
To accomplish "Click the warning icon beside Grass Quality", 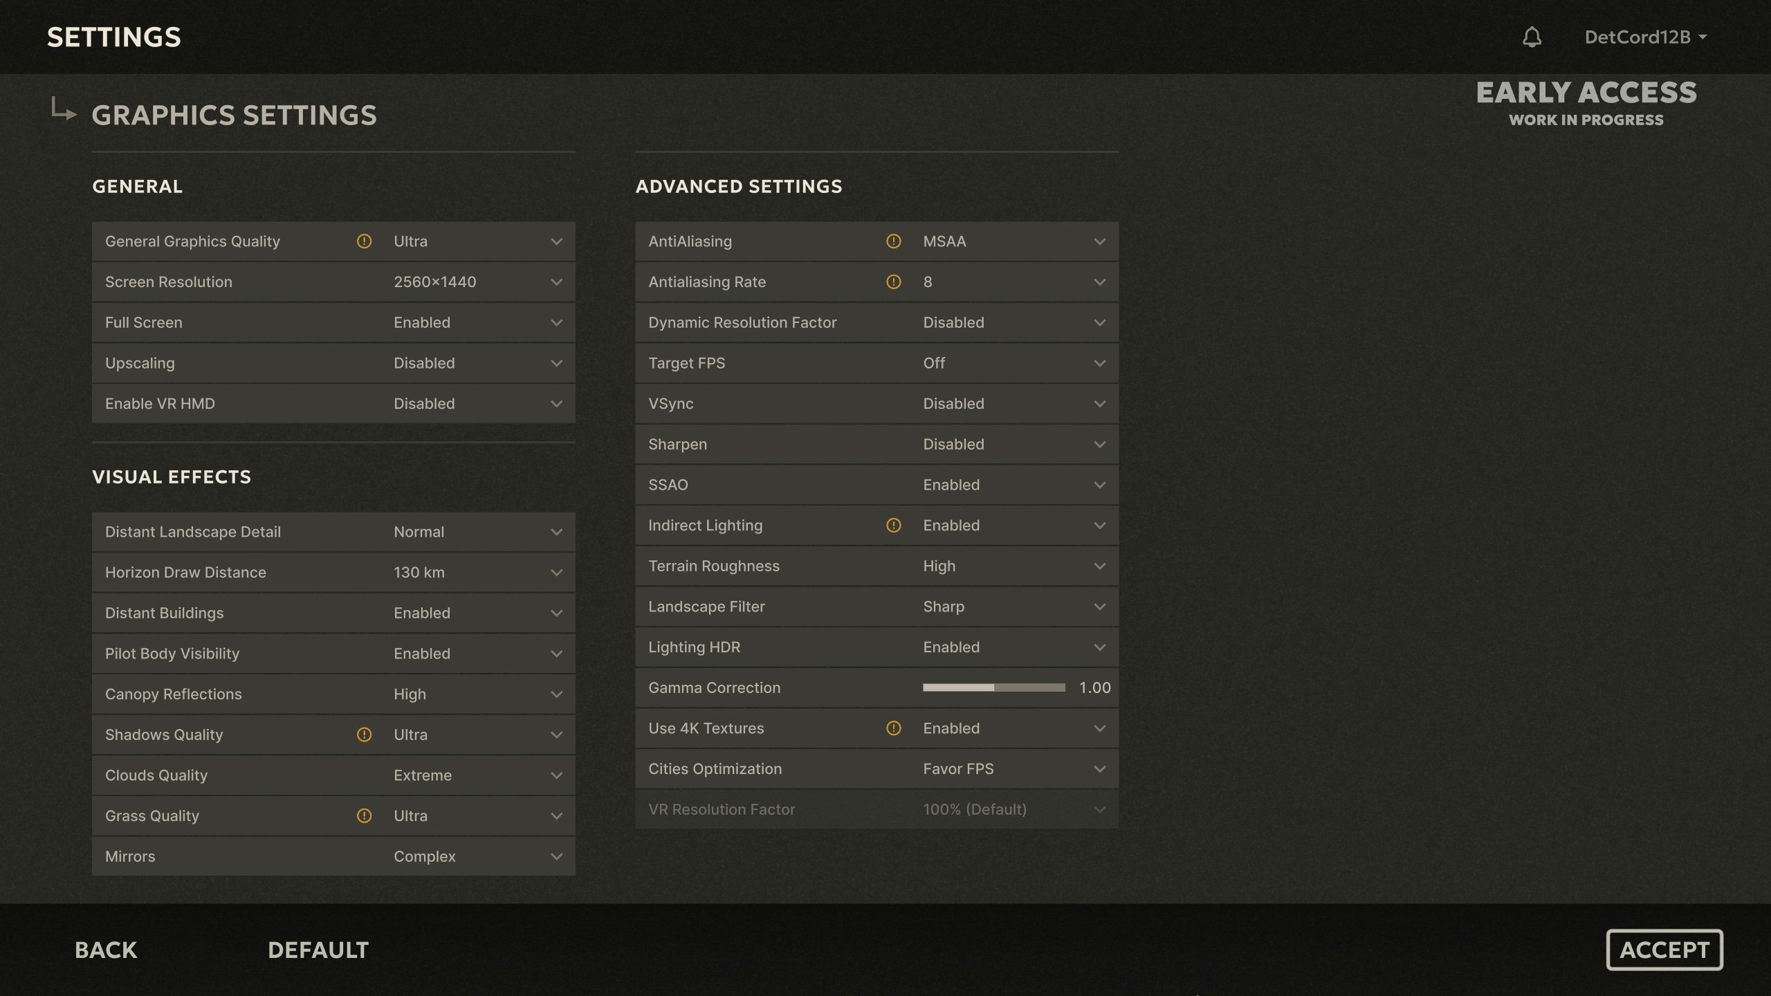I will coord(364,815).
